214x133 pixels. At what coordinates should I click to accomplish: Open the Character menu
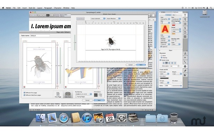57,8
